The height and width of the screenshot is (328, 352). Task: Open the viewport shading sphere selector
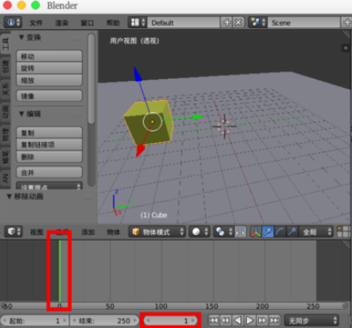point(200,232)
